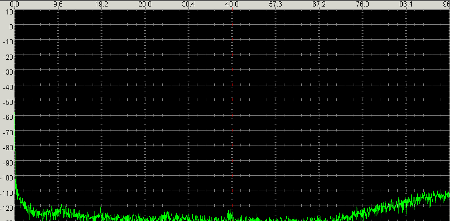The image size is (450, 221).
Task: Click the tall green spike at 0.0
Action: point(15,152)
